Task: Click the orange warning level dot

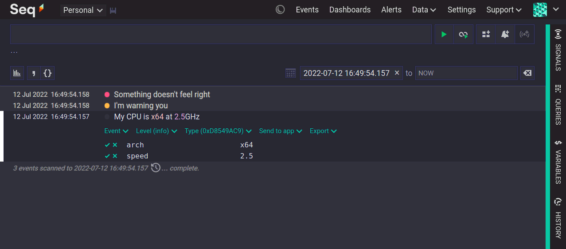Action: (x=107, y=106)
